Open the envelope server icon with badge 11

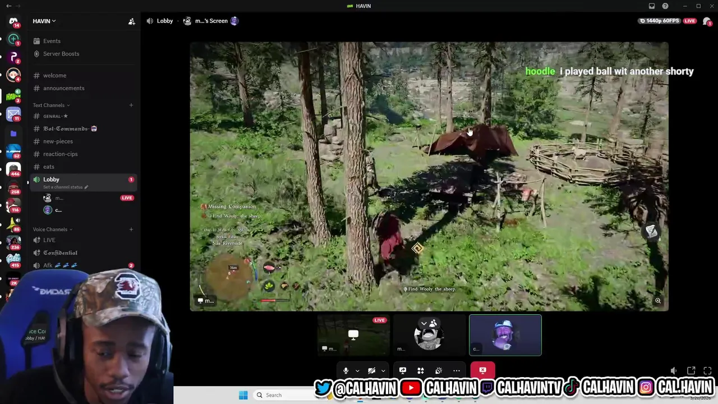13,114
